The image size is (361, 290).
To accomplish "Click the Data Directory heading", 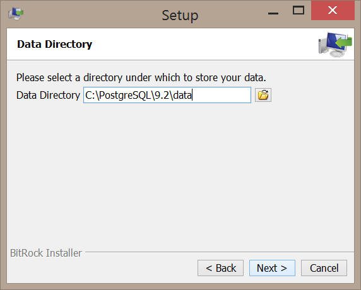I will point(54,44).
